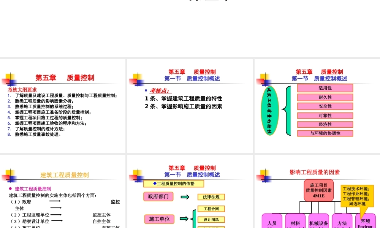This screenshot has width=380, height=228.
Task: Click the green arrow beside 施工单位
Action: tap(184, 219)
